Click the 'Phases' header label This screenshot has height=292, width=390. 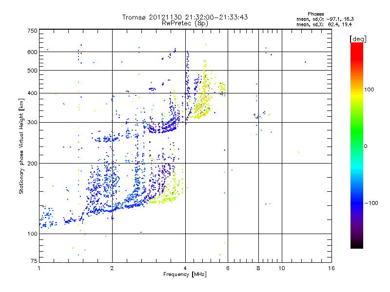pyautogui.click(x=315, y=14)
